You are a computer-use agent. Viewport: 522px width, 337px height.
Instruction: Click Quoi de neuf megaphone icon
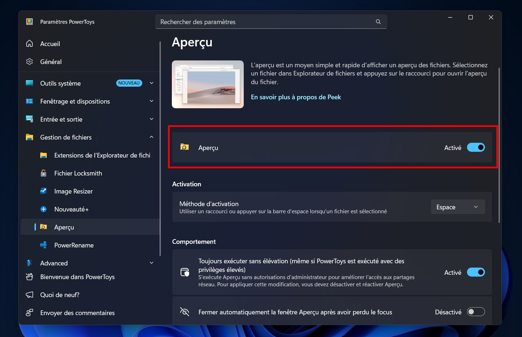[29, 295]
